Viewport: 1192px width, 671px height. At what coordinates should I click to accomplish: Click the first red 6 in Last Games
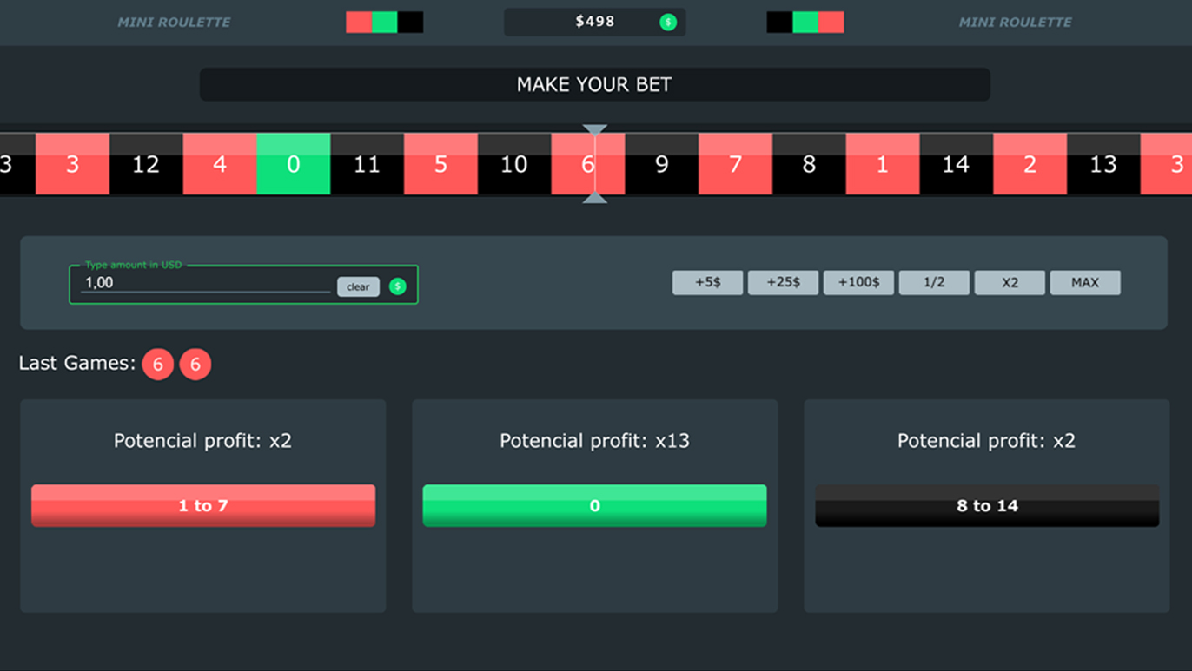click(x=158, y=365)
